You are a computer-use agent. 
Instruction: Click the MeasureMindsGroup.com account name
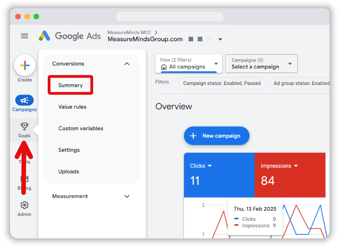(145, 39)
